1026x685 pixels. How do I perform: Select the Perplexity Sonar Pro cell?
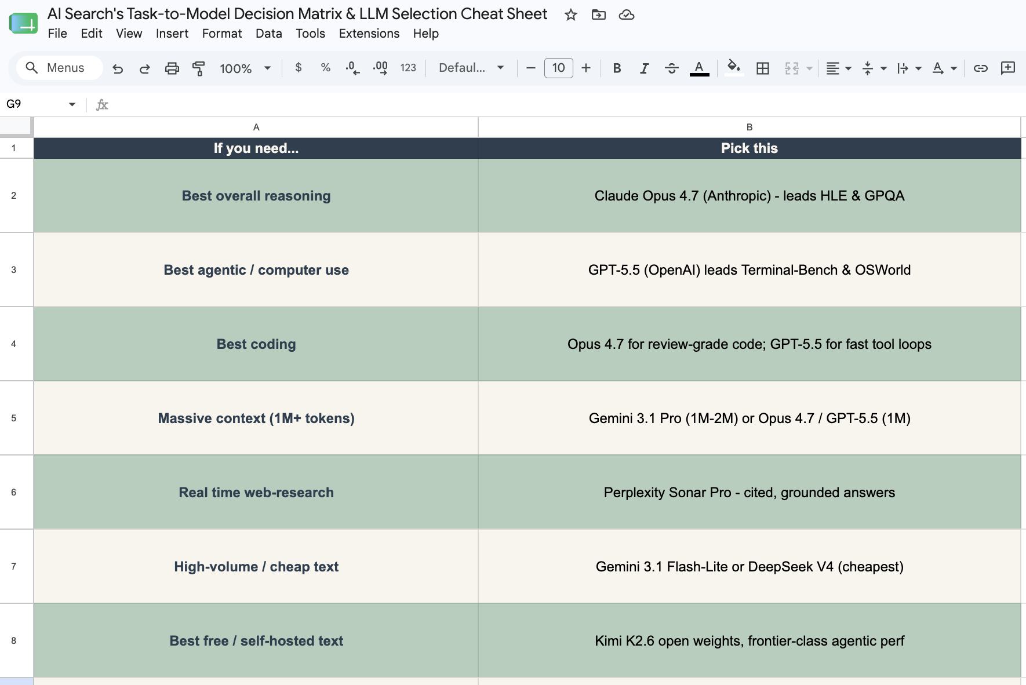(x=750, y=492)
